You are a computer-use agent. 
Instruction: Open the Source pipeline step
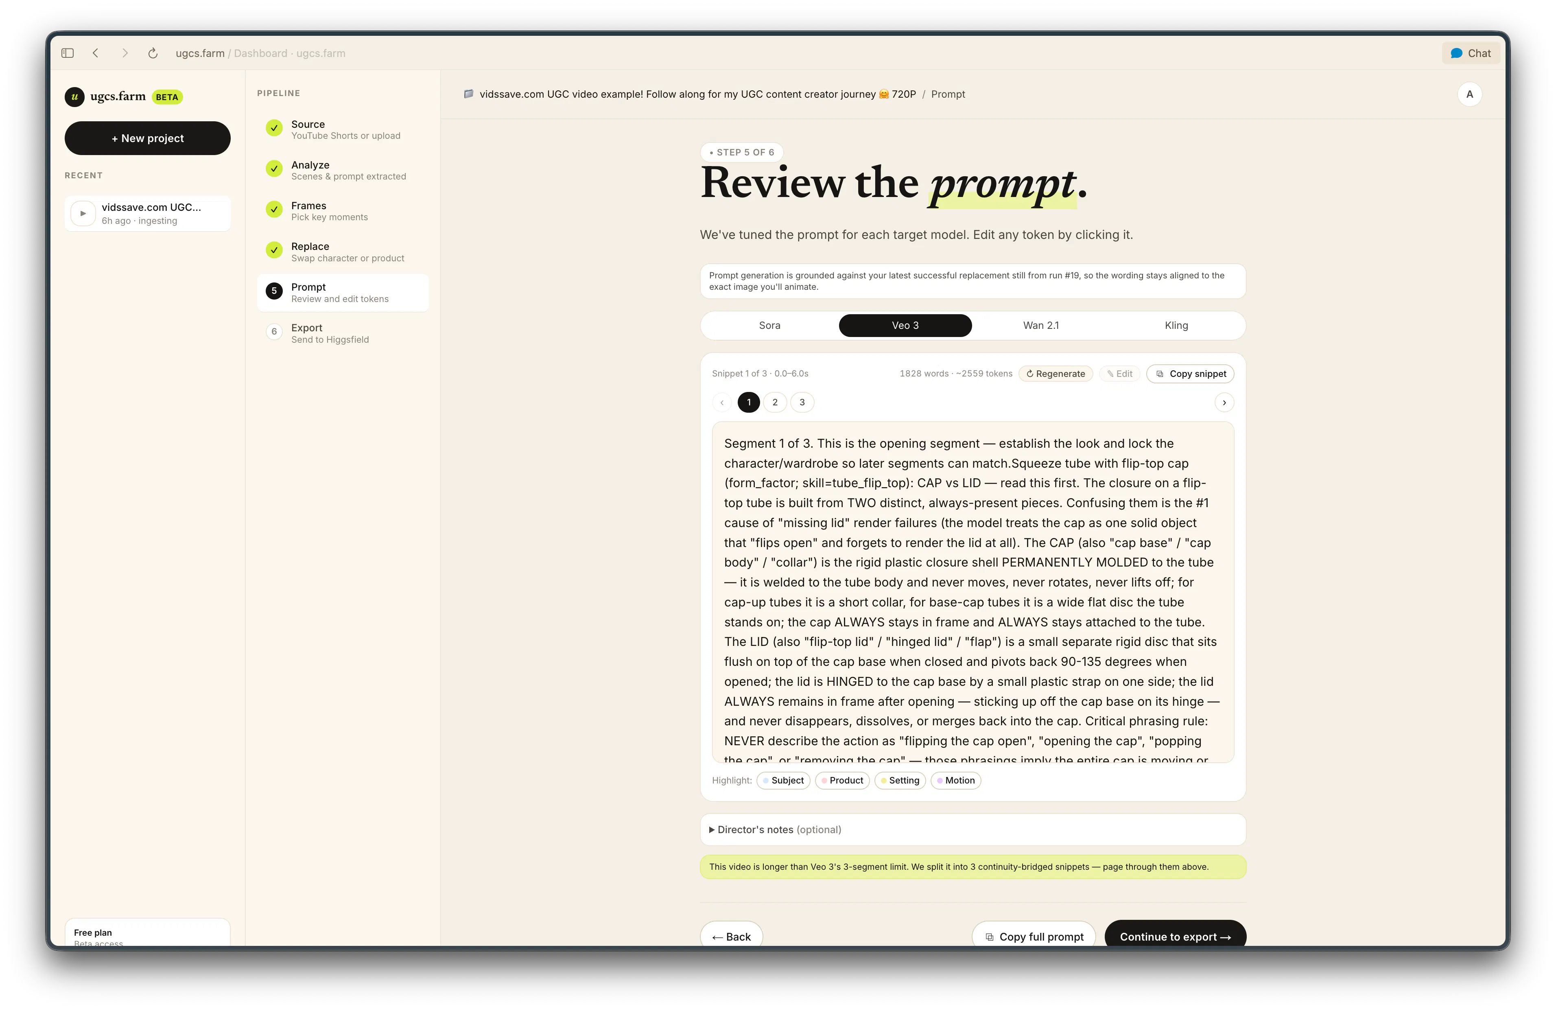[x=343, y=129]
